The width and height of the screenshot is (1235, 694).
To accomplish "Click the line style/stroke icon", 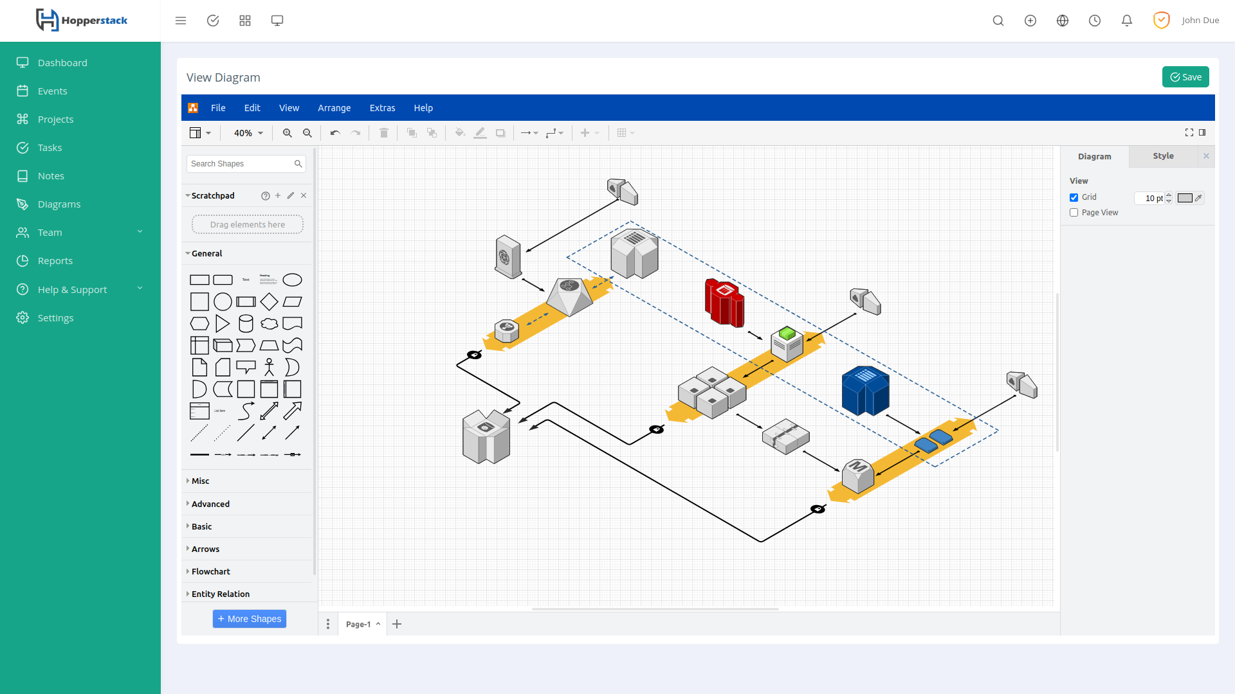I will [481, 133].
